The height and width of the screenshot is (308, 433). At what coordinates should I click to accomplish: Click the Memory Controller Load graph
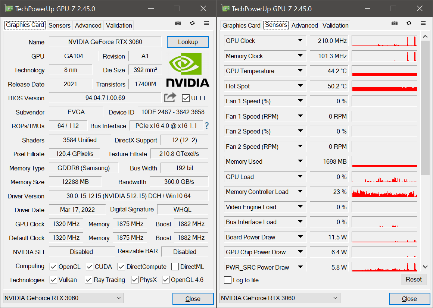[384, 192]
